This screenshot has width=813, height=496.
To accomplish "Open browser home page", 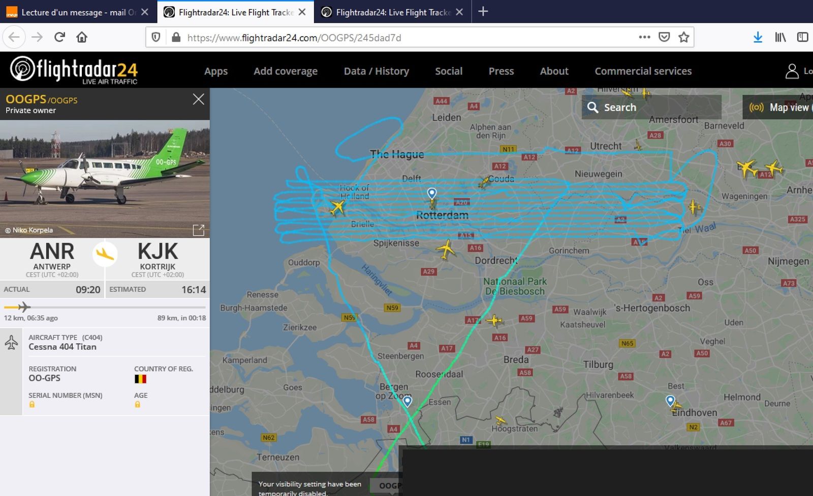I will (x=82, y=37).
